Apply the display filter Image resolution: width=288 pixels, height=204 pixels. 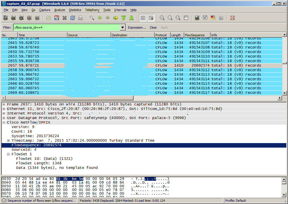[x=165, y=27]
